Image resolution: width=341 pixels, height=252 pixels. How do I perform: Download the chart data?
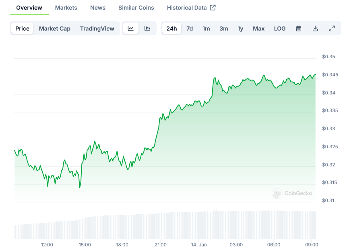315,29
